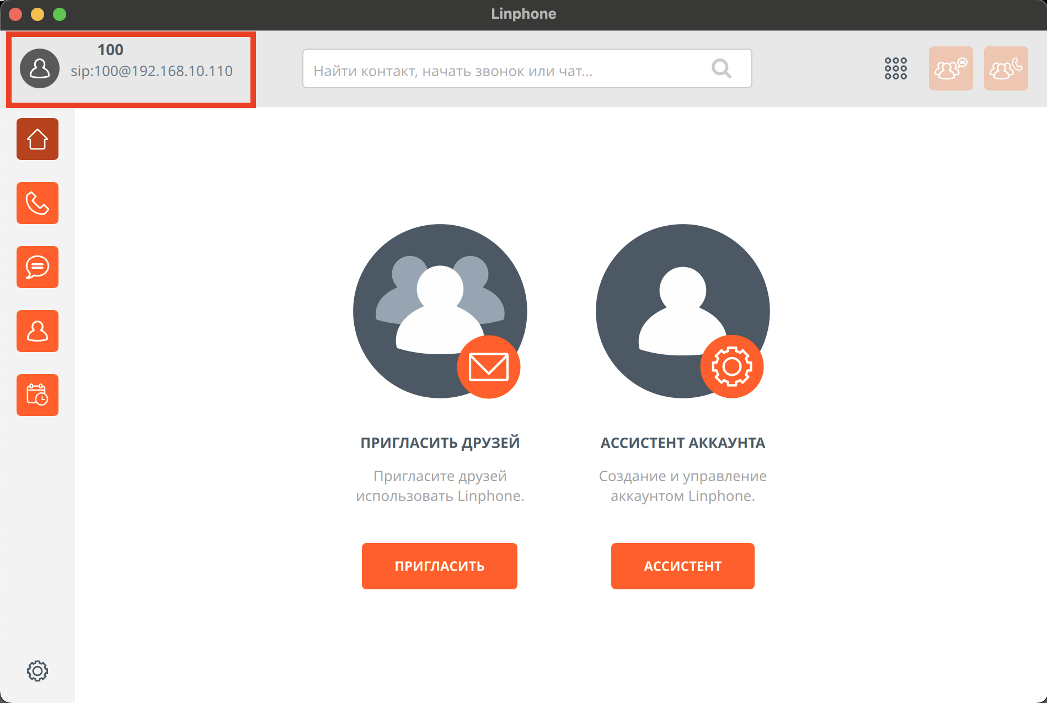Open the chat conversations sidebar icon
This screenshot has width=1047, height=703.
tap(38, 267)
